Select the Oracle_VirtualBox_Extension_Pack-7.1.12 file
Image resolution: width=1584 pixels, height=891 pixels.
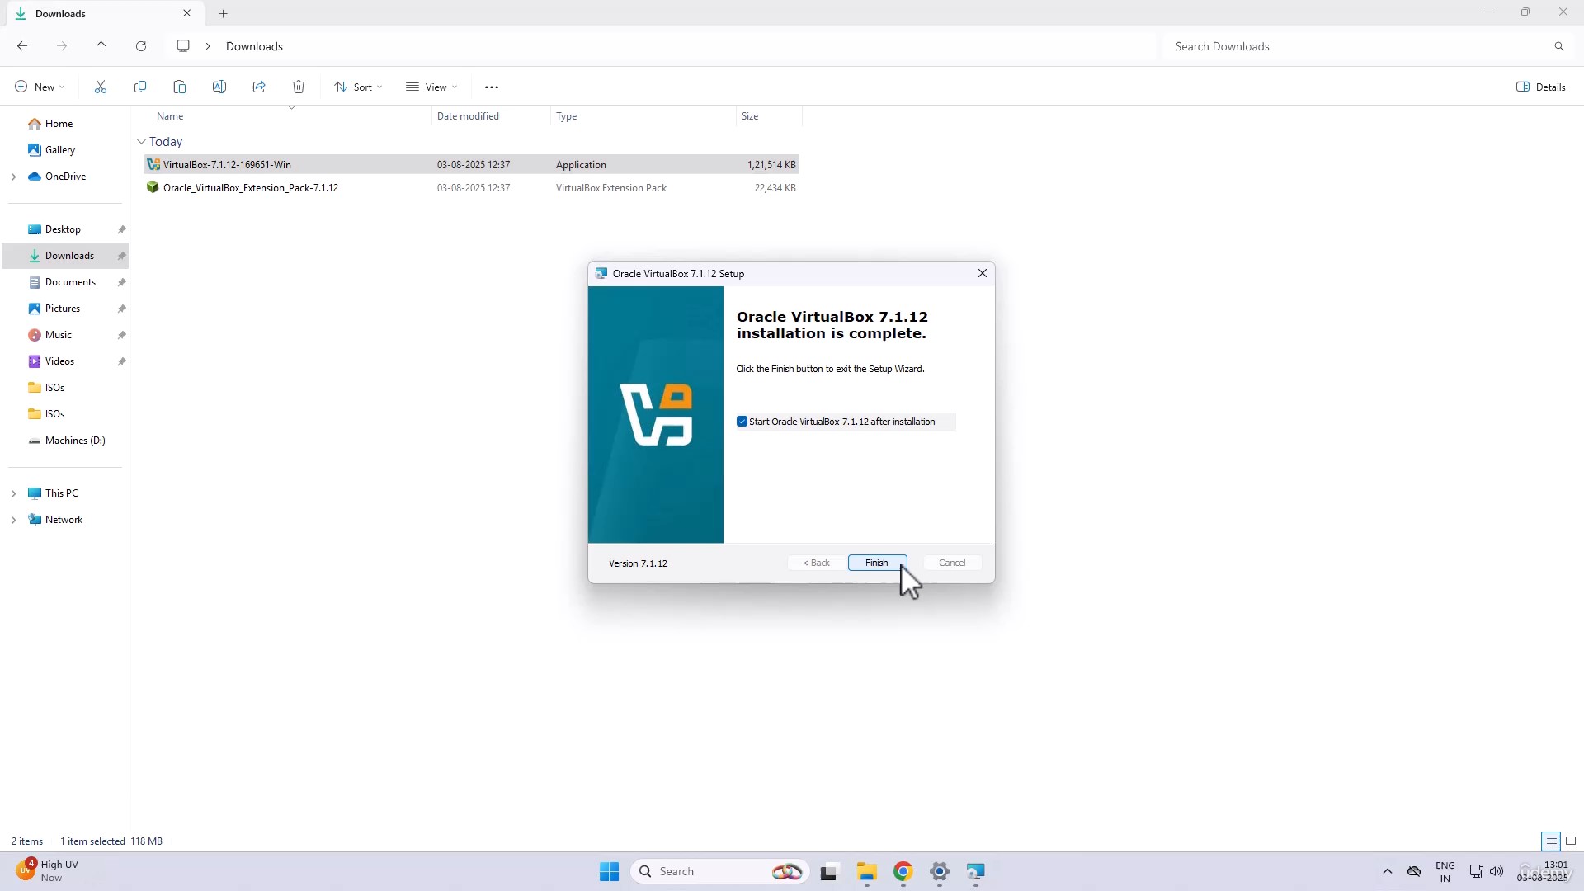click(471, 188)
